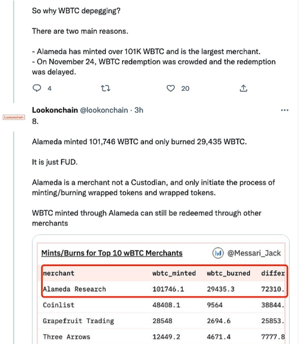Click the Mints/Burns for Top 10 wBTC Merchants title
Image resolution: width=300 pixels, height=344 pixels.
[112, 253]
